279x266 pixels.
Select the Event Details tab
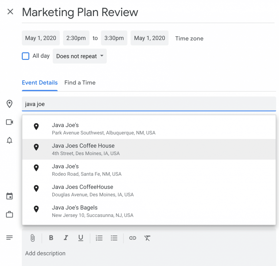click(40, 83)
